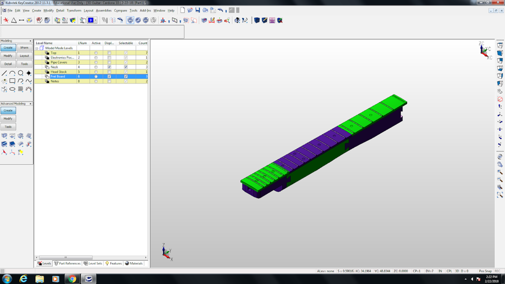Select the Arc drawing tool
Viewport: 505px width, 284px height.
tap(12, 73)
